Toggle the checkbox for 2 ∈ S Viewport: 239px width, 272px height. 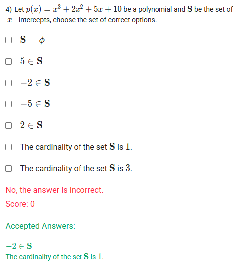coord(8,126)
